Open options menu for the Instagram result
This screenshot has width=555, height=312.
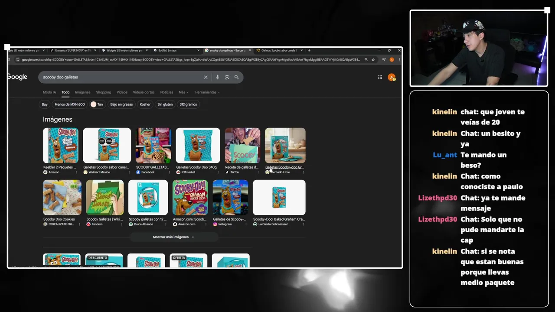point(246,224)
